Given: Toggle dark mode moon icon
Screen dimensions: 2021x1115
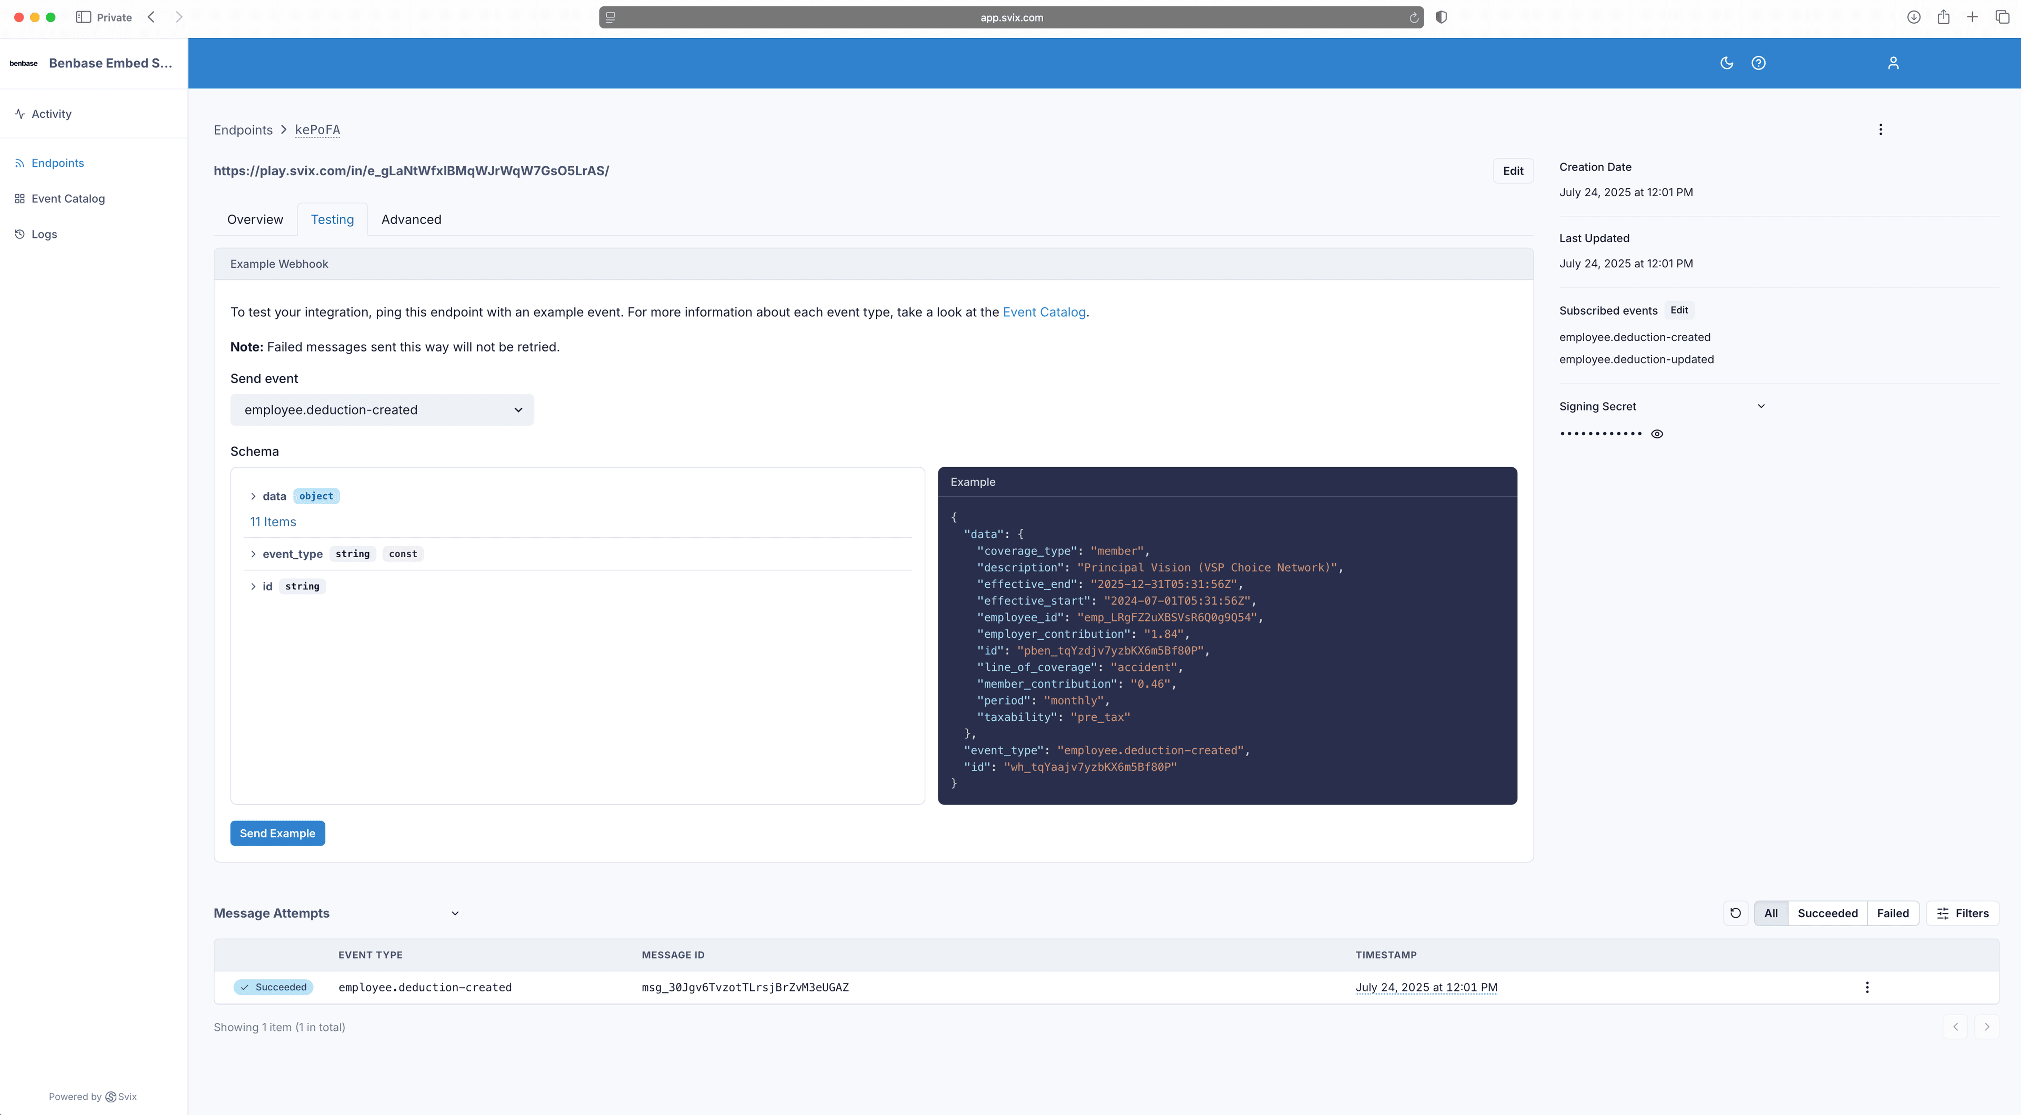Looking at the screenshot, I should pos(1726,63).
